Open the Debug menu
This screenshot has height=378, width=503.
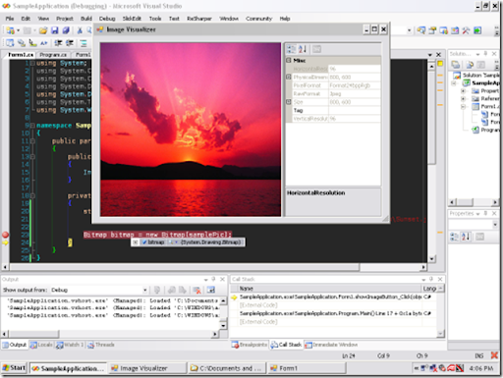(107, 19)
